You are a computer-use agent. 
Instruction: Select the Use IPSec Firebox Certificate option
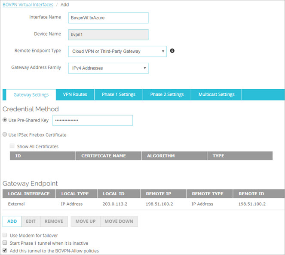(x=5, y=134)
